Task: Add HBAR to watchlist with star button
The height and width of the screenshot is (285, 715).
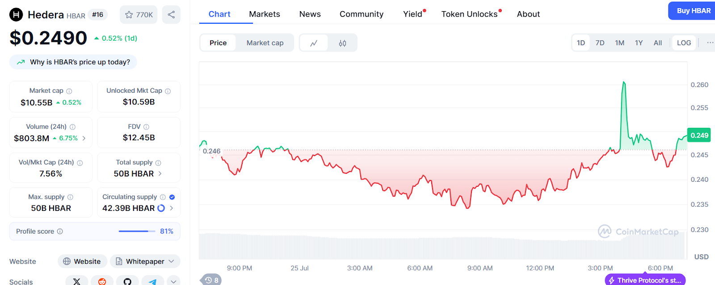Action: (139, 15)
